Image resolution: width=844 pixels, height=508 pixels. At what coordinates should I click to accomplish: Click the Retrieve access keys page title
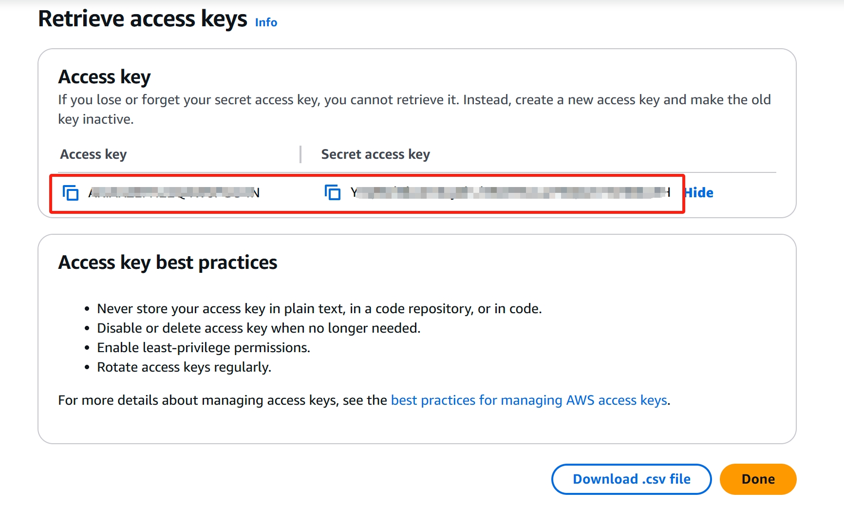[x=143, y=19]
